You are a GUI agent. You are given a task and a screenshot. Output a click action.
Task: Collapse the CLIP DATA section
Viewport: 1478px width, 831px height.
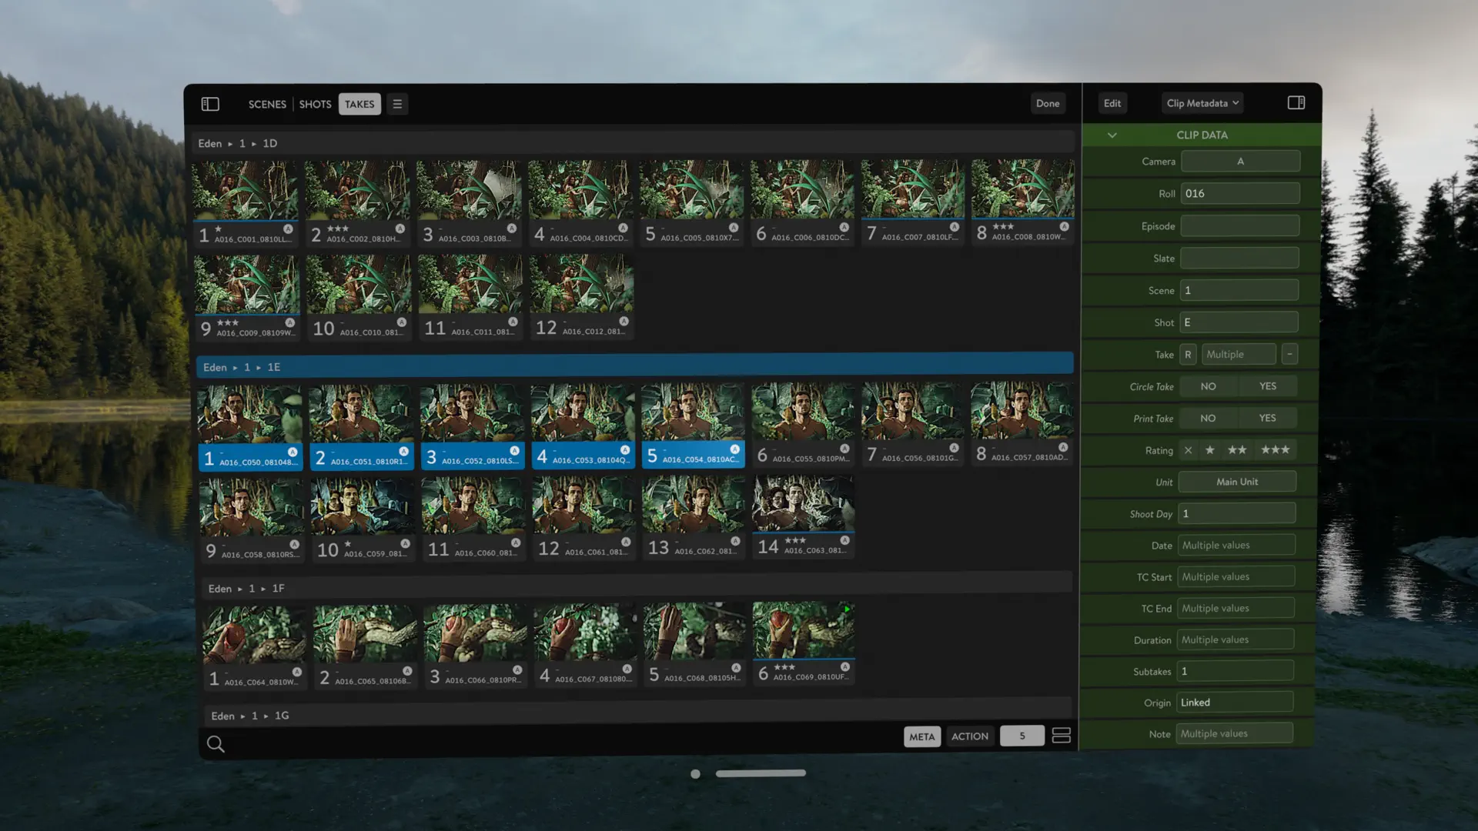click(x=1112, y=135)
